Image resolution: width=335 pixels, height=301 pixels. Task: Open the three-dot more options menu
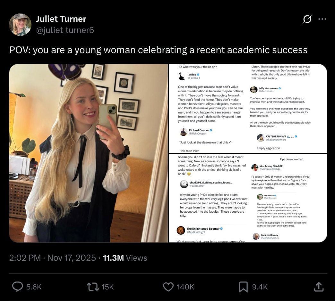(322, 19)
